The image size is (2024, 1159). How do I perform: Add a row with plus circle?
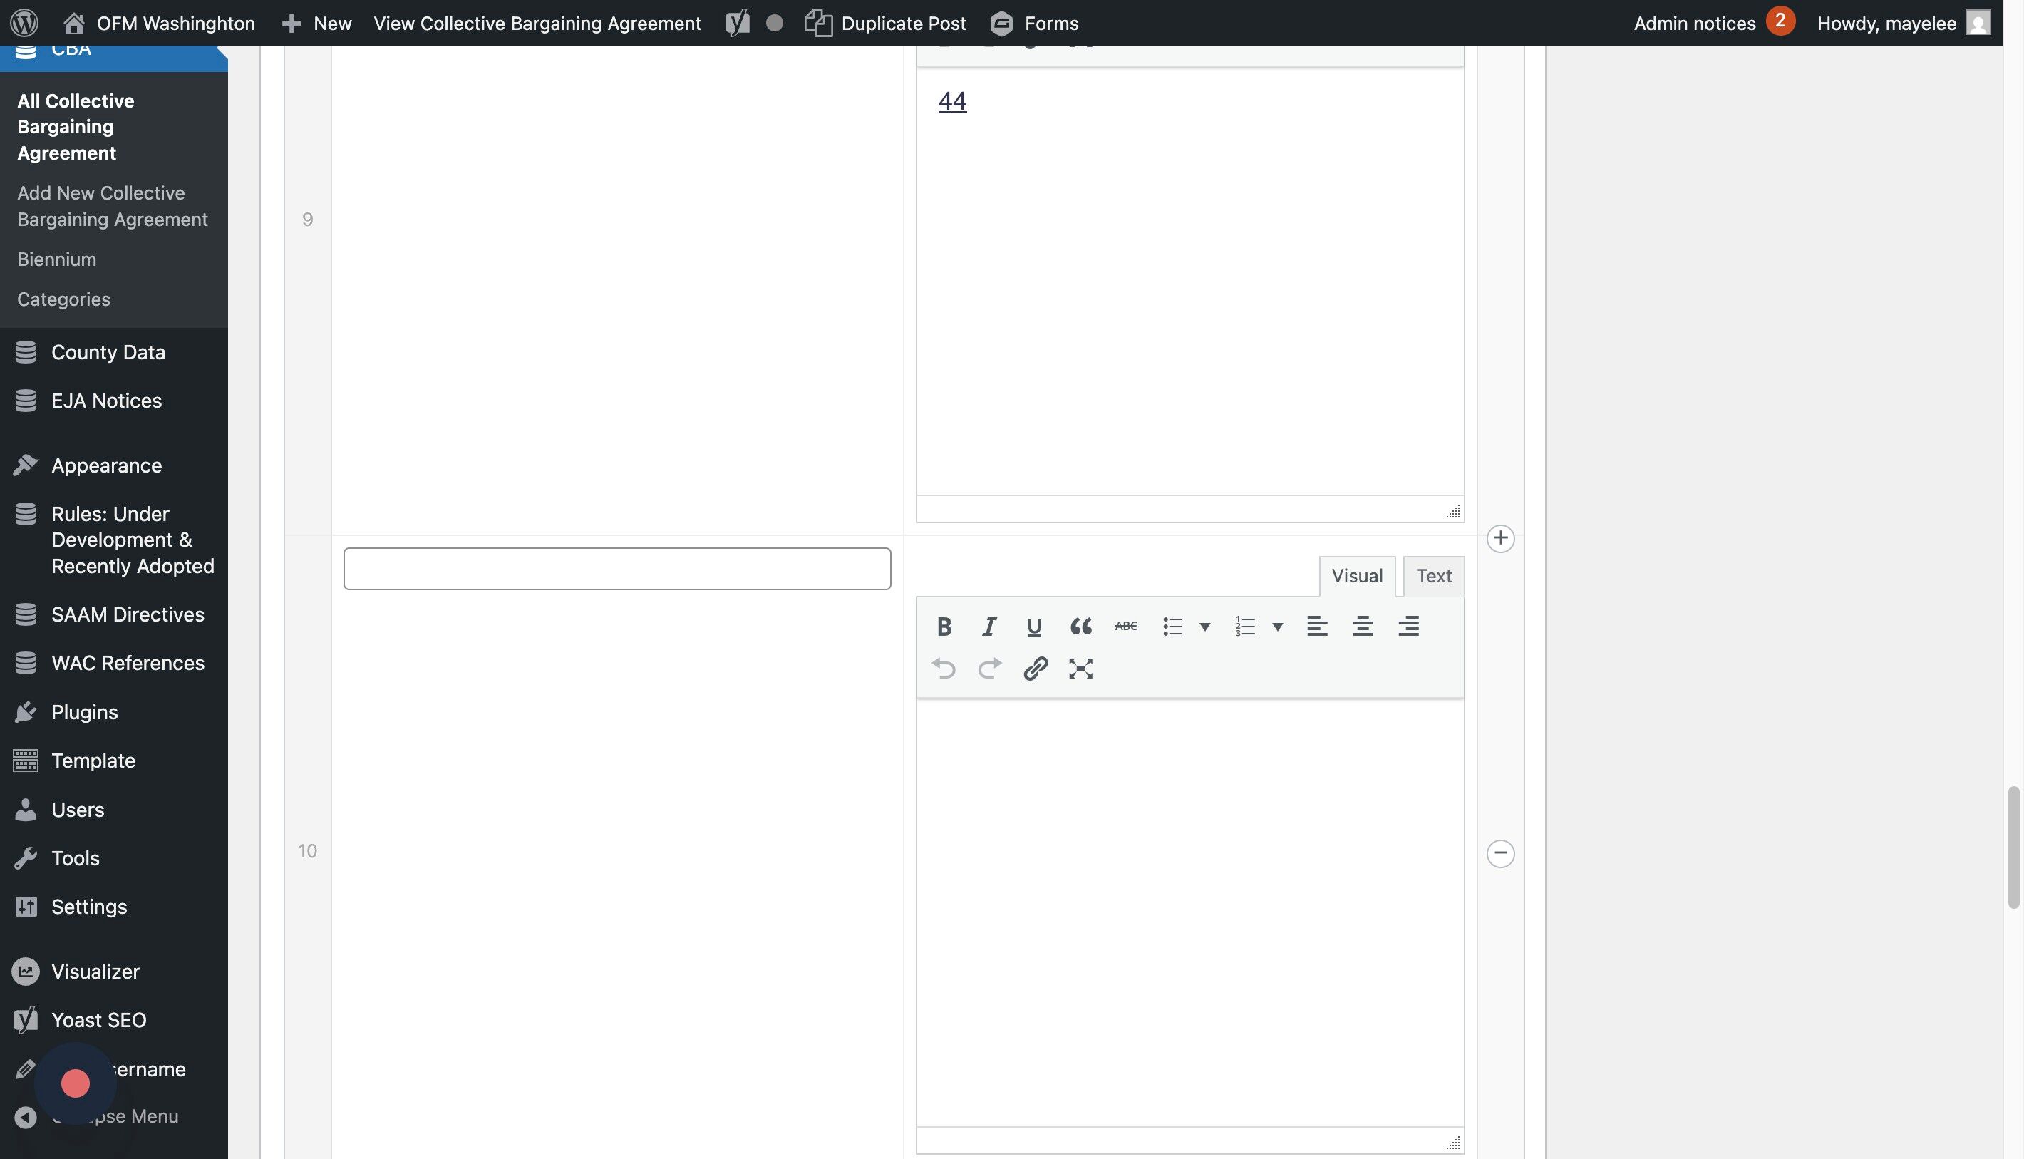pyautogui.click(x=1500, y=538)
